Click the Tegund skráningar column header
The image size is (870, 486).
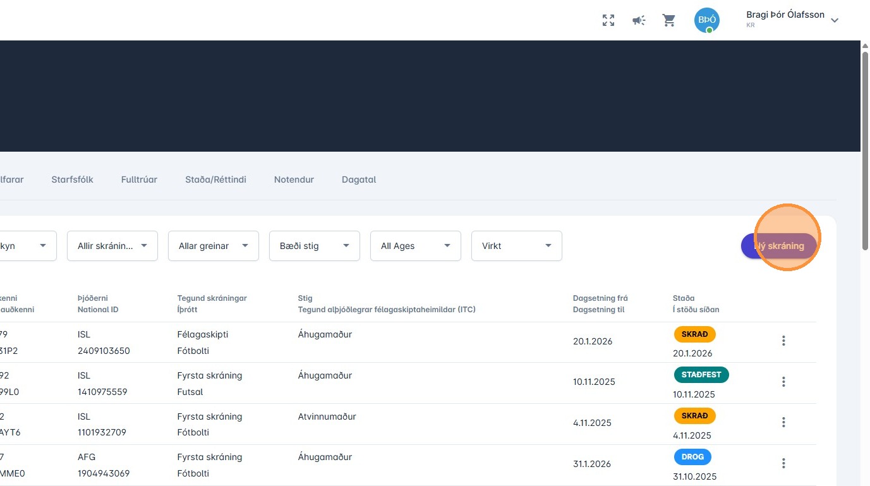click(212, 298)
